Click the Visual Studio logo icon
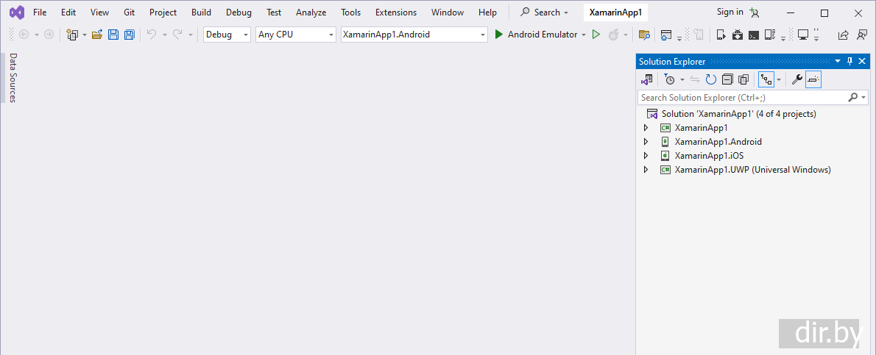The width and height of the screenshot is (876, 355). 16,12
